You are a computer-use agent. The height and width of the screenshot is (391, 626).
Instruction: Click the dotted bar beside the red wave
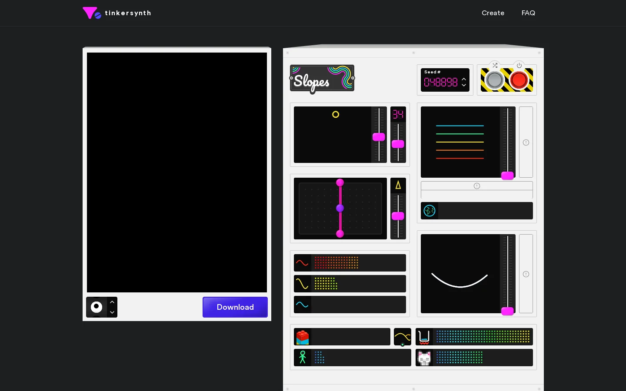(359, 263)
